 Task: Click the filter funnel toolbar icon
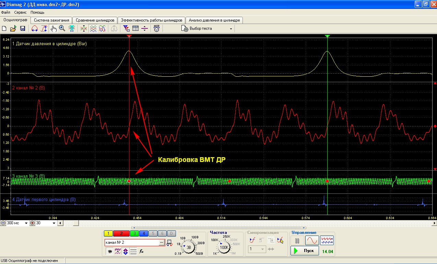pos(126,29)
